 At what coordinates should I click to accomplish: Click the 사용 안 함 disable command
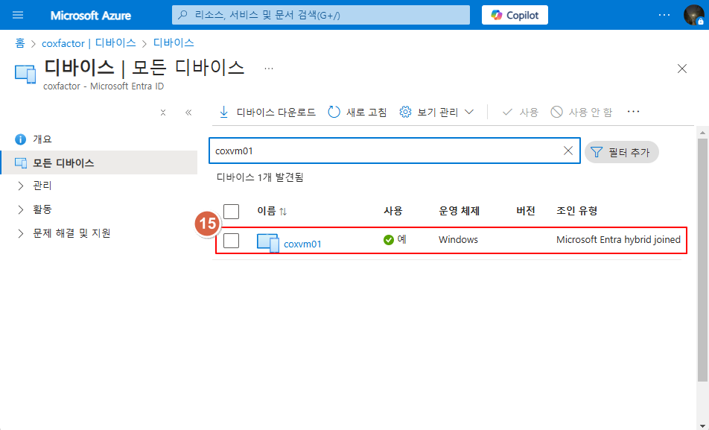[x=581, y=112]
